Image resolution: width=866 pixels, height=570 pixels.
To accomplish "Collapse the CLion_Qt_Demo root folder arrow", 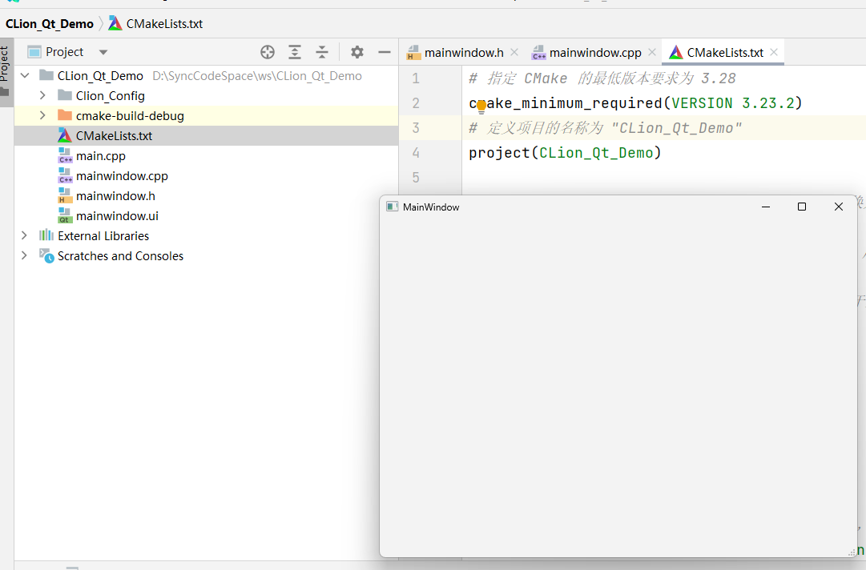I will [x=25, y=75].
